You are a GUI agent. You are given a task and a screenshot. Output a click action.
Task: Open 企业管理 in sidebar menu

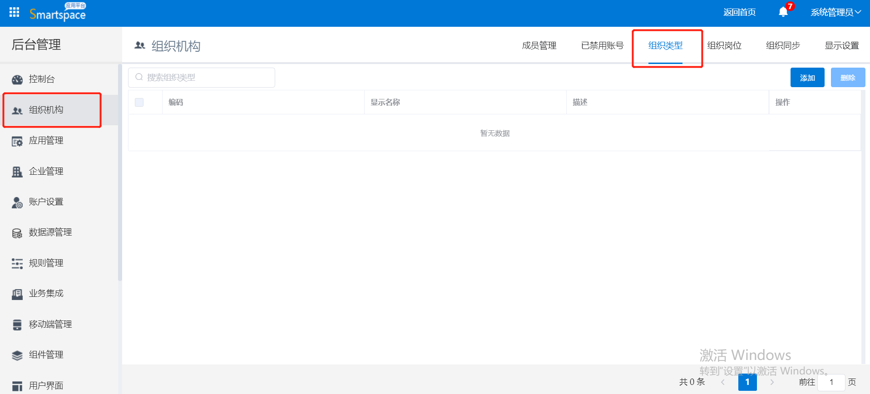point(46,171)
